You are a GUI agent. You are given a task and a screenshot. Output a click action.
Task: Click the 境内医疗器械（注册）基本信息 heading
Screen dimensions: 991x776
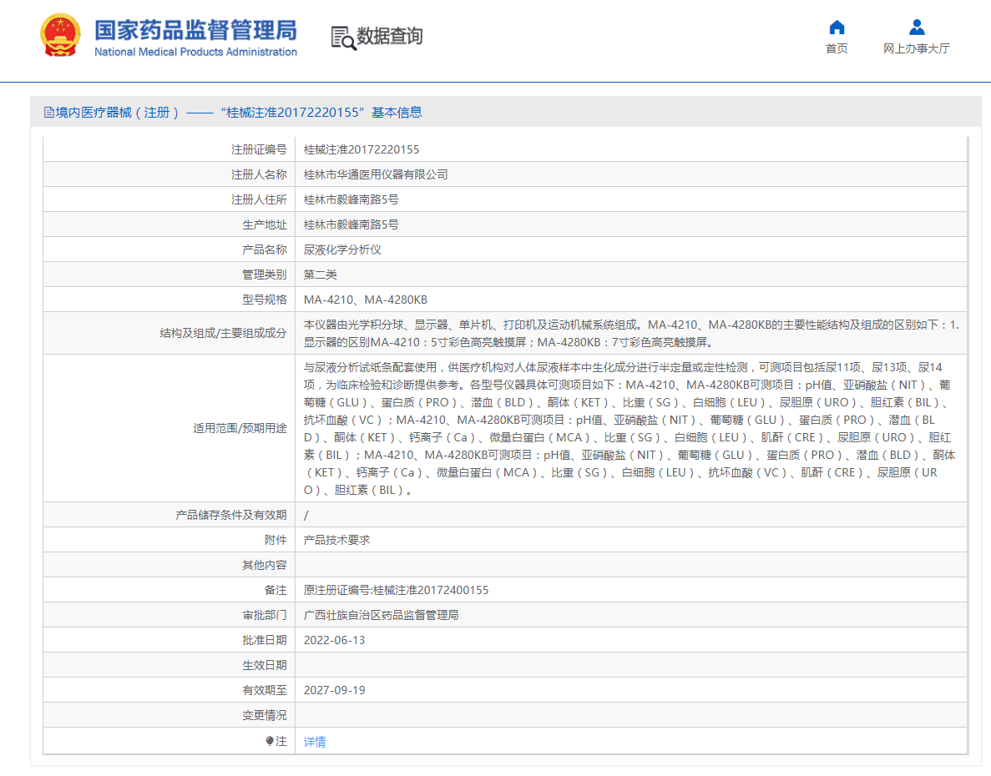tap(239, 113)
